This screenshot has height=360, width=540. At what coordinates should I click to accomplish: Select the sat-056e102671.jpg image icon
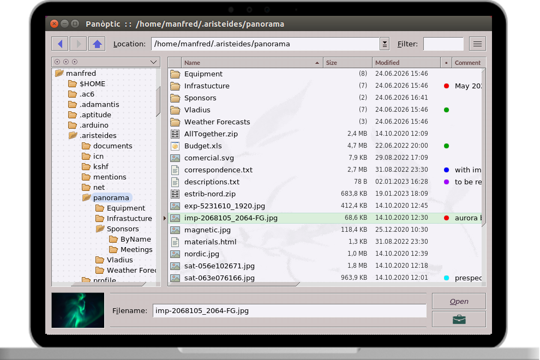coord(175,266)
